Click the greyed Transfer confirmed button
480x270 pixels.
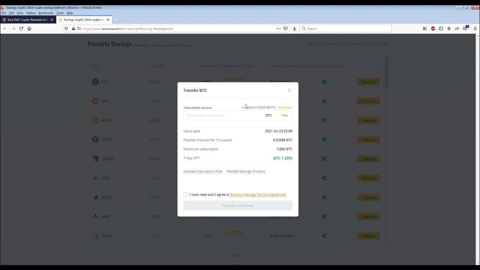coord(238,205)
